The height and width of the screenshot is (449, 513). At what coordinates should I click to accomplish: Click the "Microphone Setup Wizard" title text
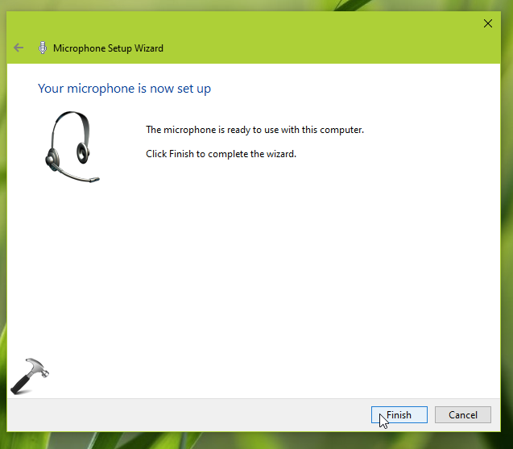108,48
